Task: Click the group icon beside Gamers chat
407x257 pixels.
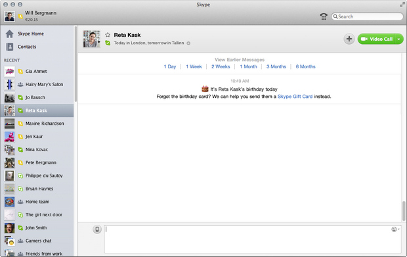Action: pyautogui.click(x=20, y=241)
